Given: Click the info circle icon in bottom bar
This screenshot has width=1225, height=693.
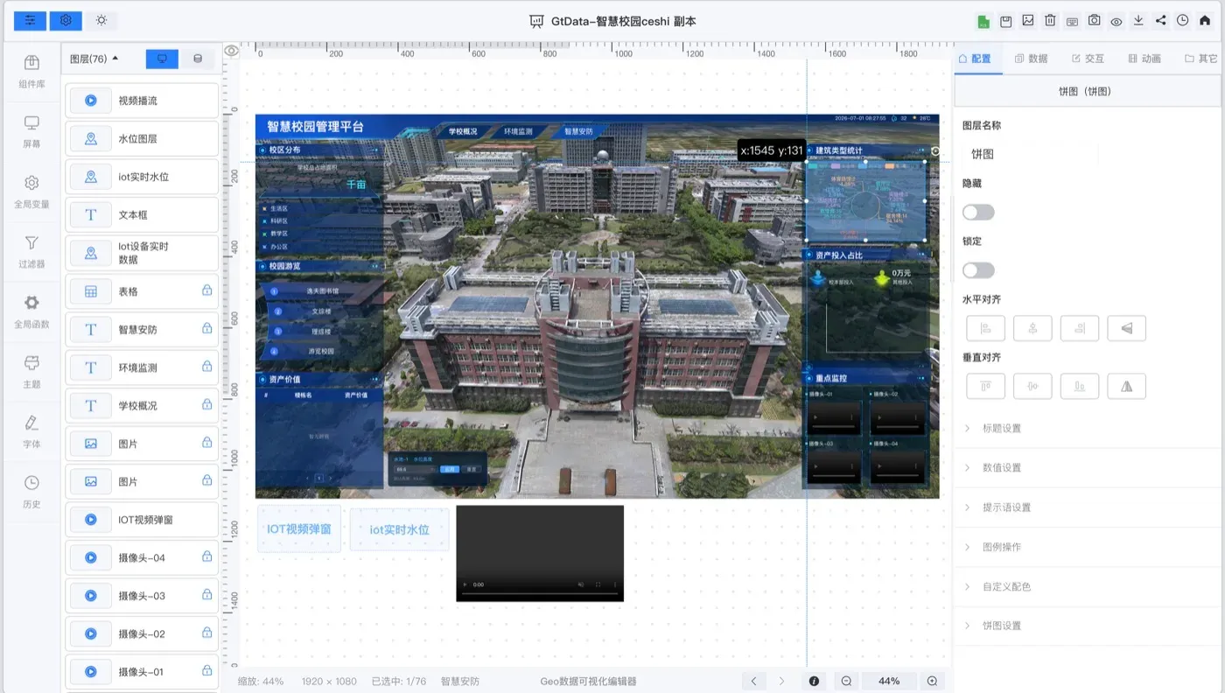Looking at the screenshot, I should 814,681.
